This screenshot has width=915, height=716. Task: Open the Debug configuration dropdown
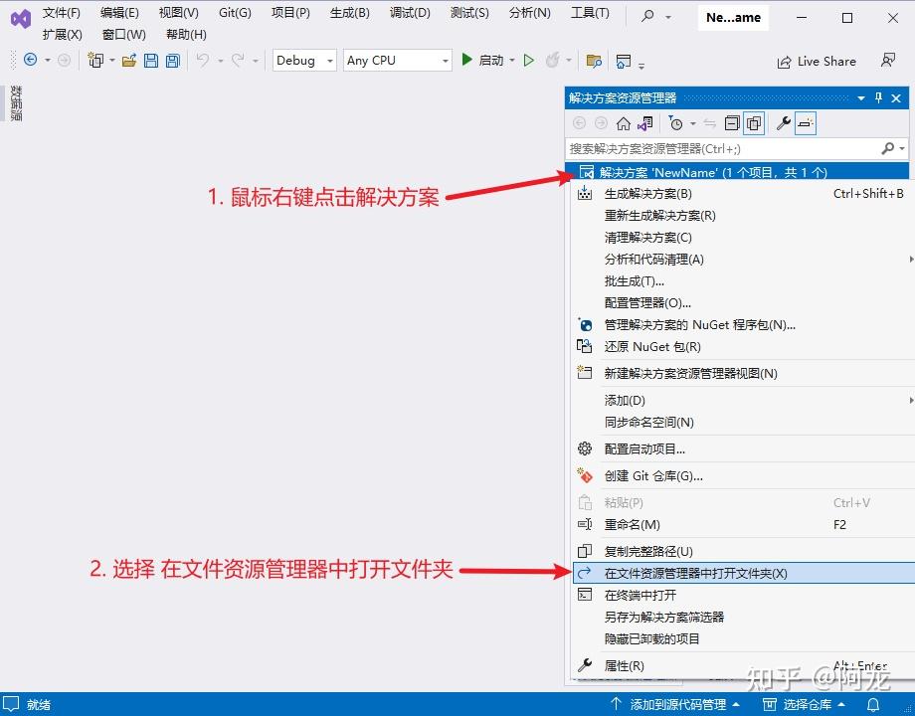pyautogui.click(x=303, y=60)
